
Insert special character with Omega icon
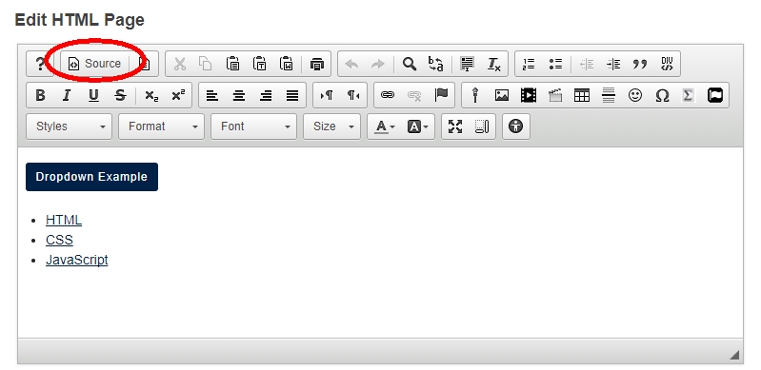pos(662,95)
